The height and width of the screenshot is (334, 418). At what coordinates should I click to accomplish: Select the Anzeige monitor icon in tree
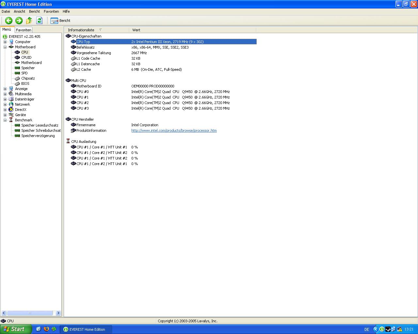coord(11,89)
